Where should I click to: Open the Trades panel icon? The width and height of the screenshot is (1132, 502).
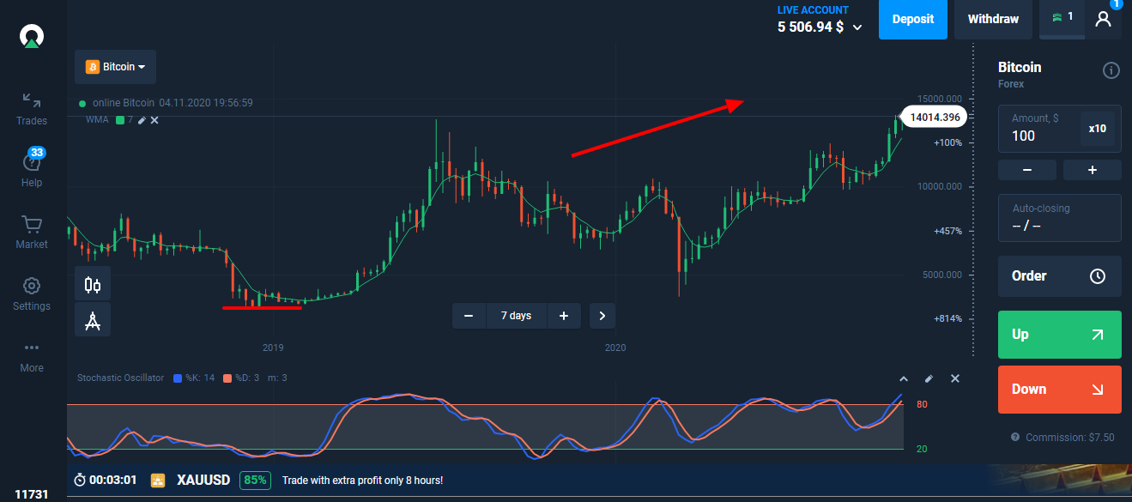(x=32, y=100)
